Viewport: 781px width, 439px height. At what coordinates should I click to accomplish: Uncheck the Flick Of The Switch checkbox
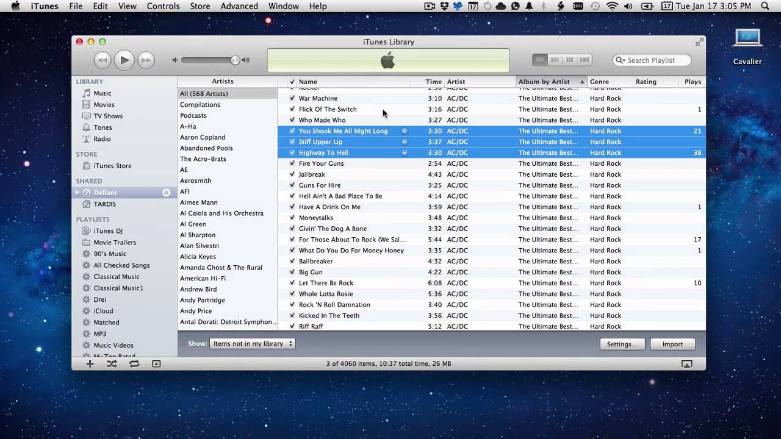(292, 109)
